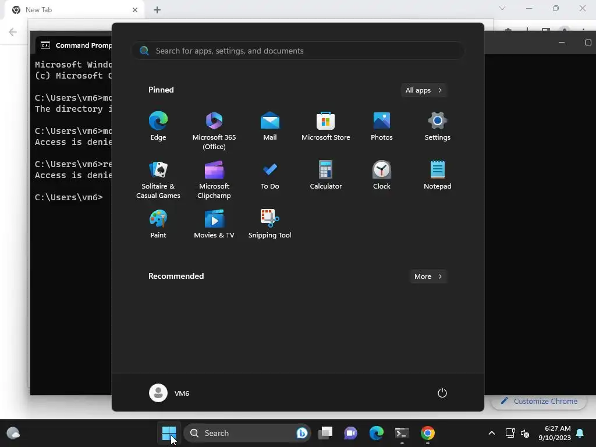The width and height of the screenshot is (596, 447).
Task: Switch to Edge on the taskbar
Action: click(x=377, y=433)
